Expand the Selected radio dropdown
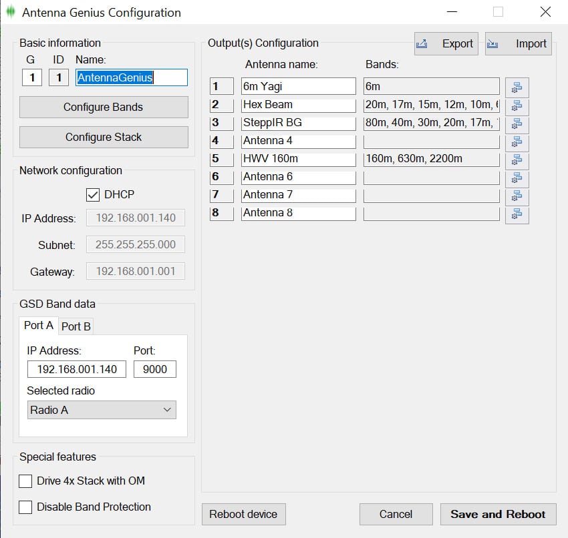 point(102,410)
